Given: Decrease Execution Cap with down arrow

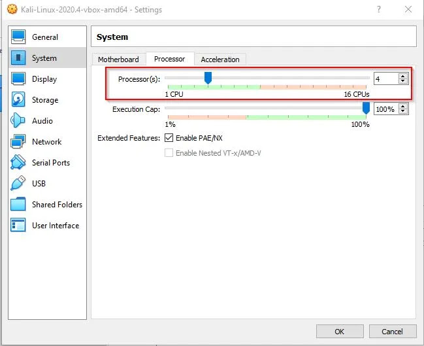Looking at the screenshot, I should coord(403,112).
